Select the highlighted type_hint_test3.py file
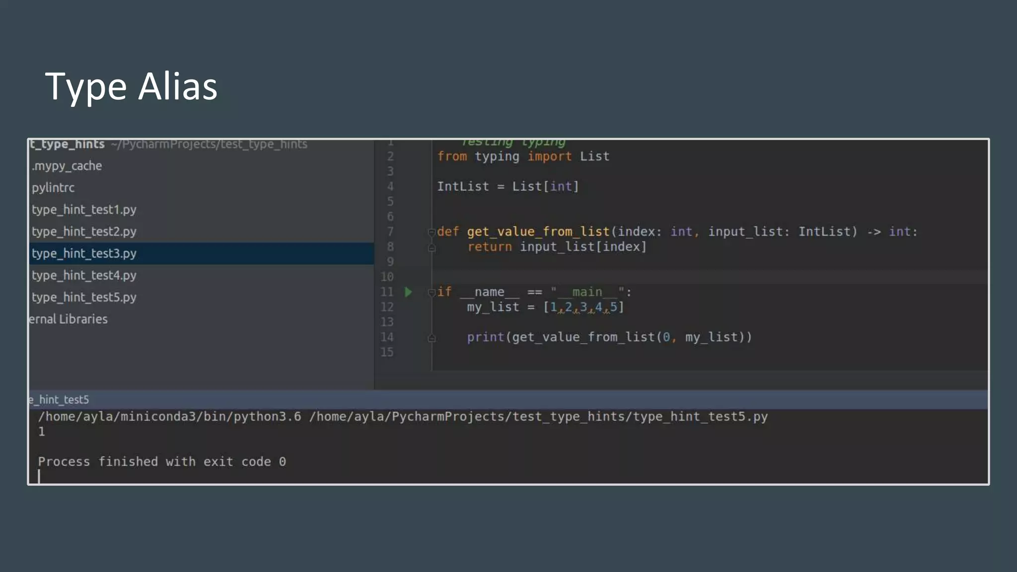The image size is (1017, 572). click(84, 253)
